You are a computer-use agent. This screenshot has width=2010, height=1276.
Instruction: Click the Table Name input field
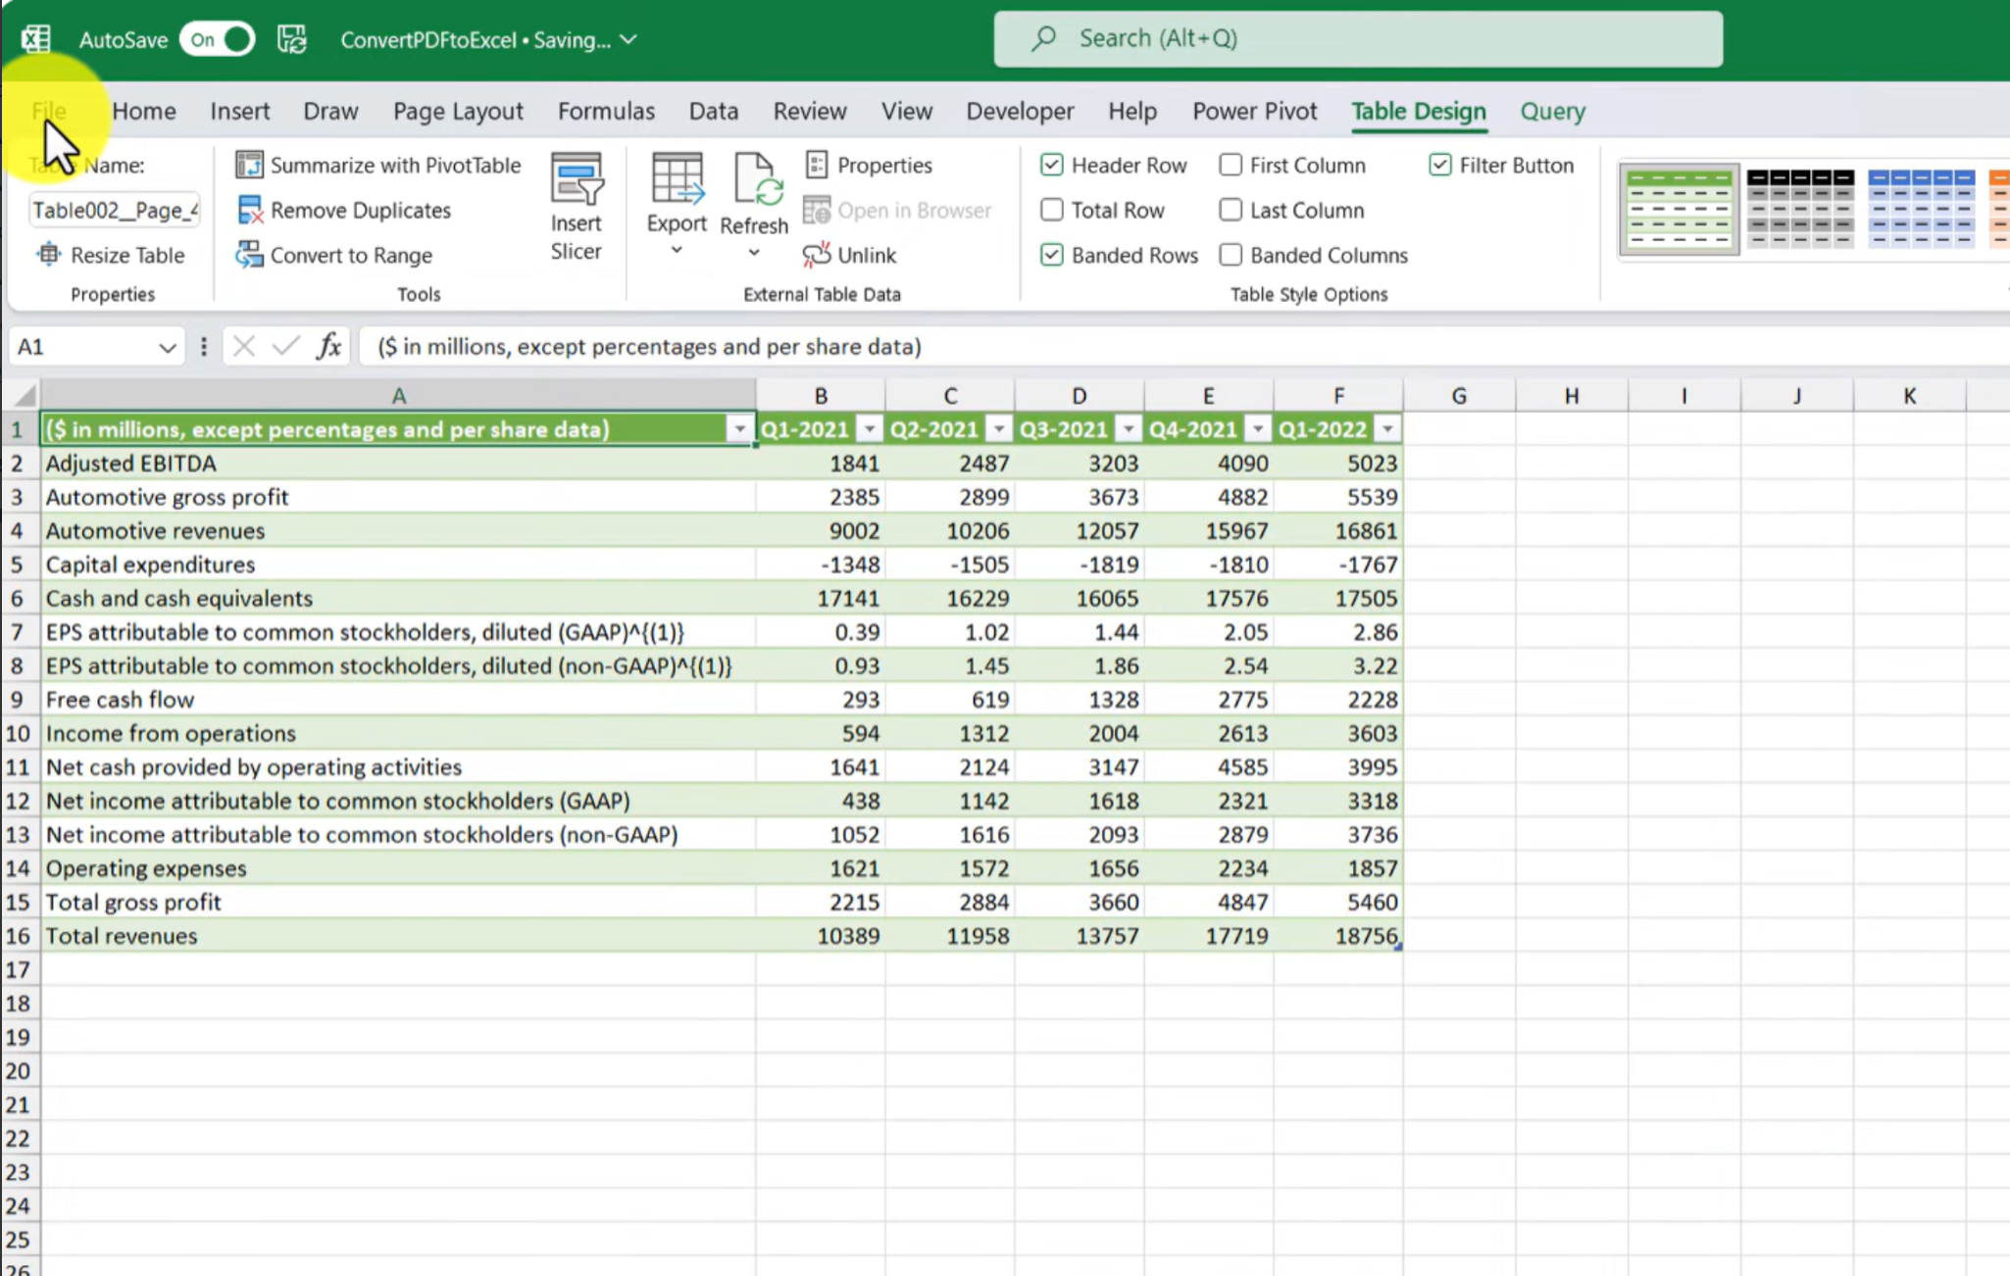(115, 210)
